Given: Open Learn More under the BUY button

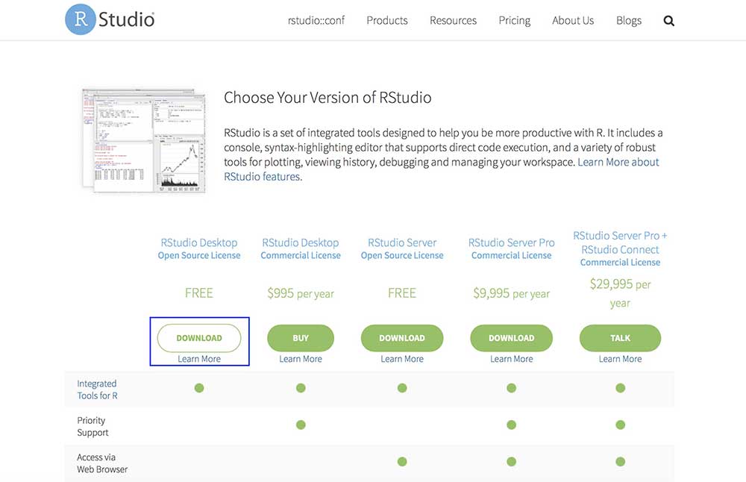Looking at the screenshot, I should click(x=301, y=359).
